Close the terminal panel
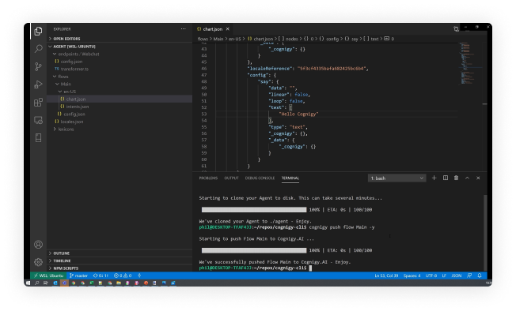Image resolution: width=516 pixels, height=311 pixels. pyautogui.click(x=478, y=178)
